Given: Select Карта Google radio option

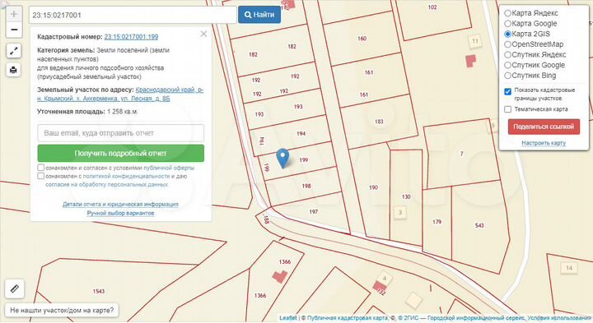Looking at the screenshot, I should tap(507, 23).
